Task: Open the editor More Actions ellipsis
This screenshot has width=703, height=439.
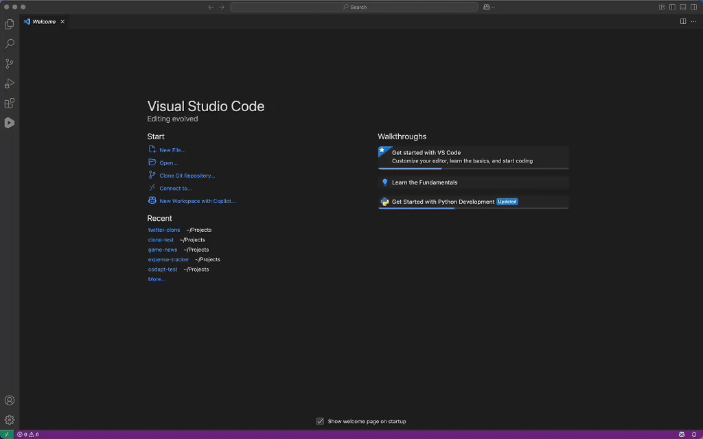Action: click(x=693, y=21)
